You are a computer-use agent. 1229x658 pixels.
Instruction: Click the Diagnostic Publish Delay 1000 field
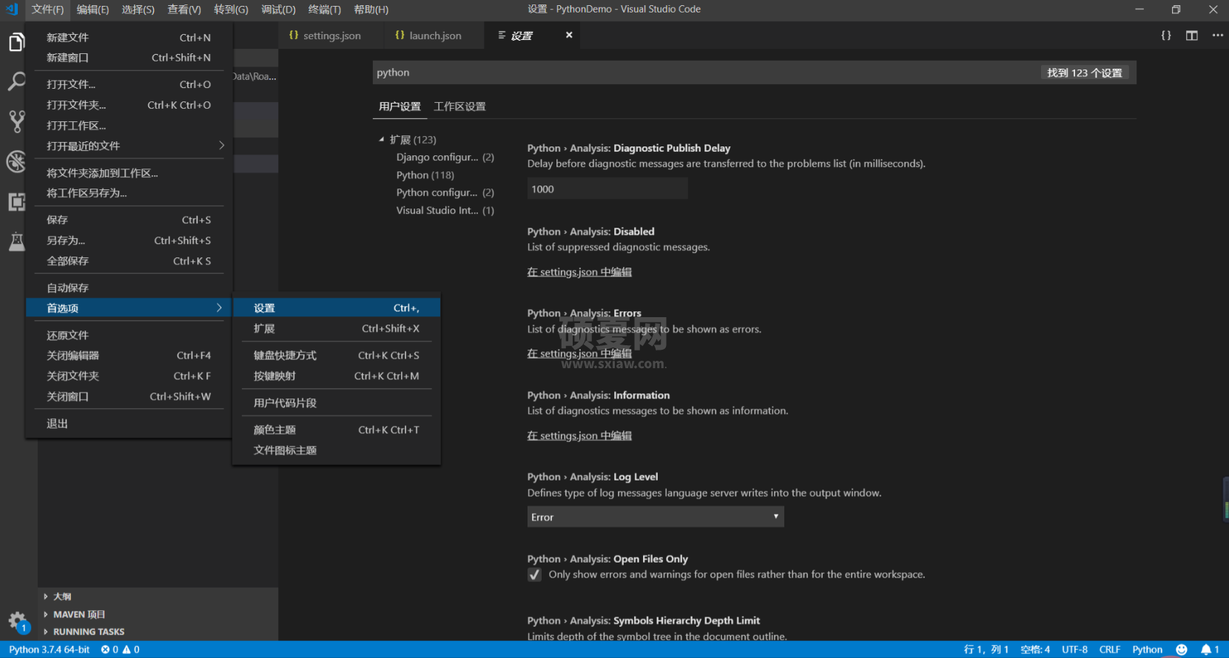point(607,189)
